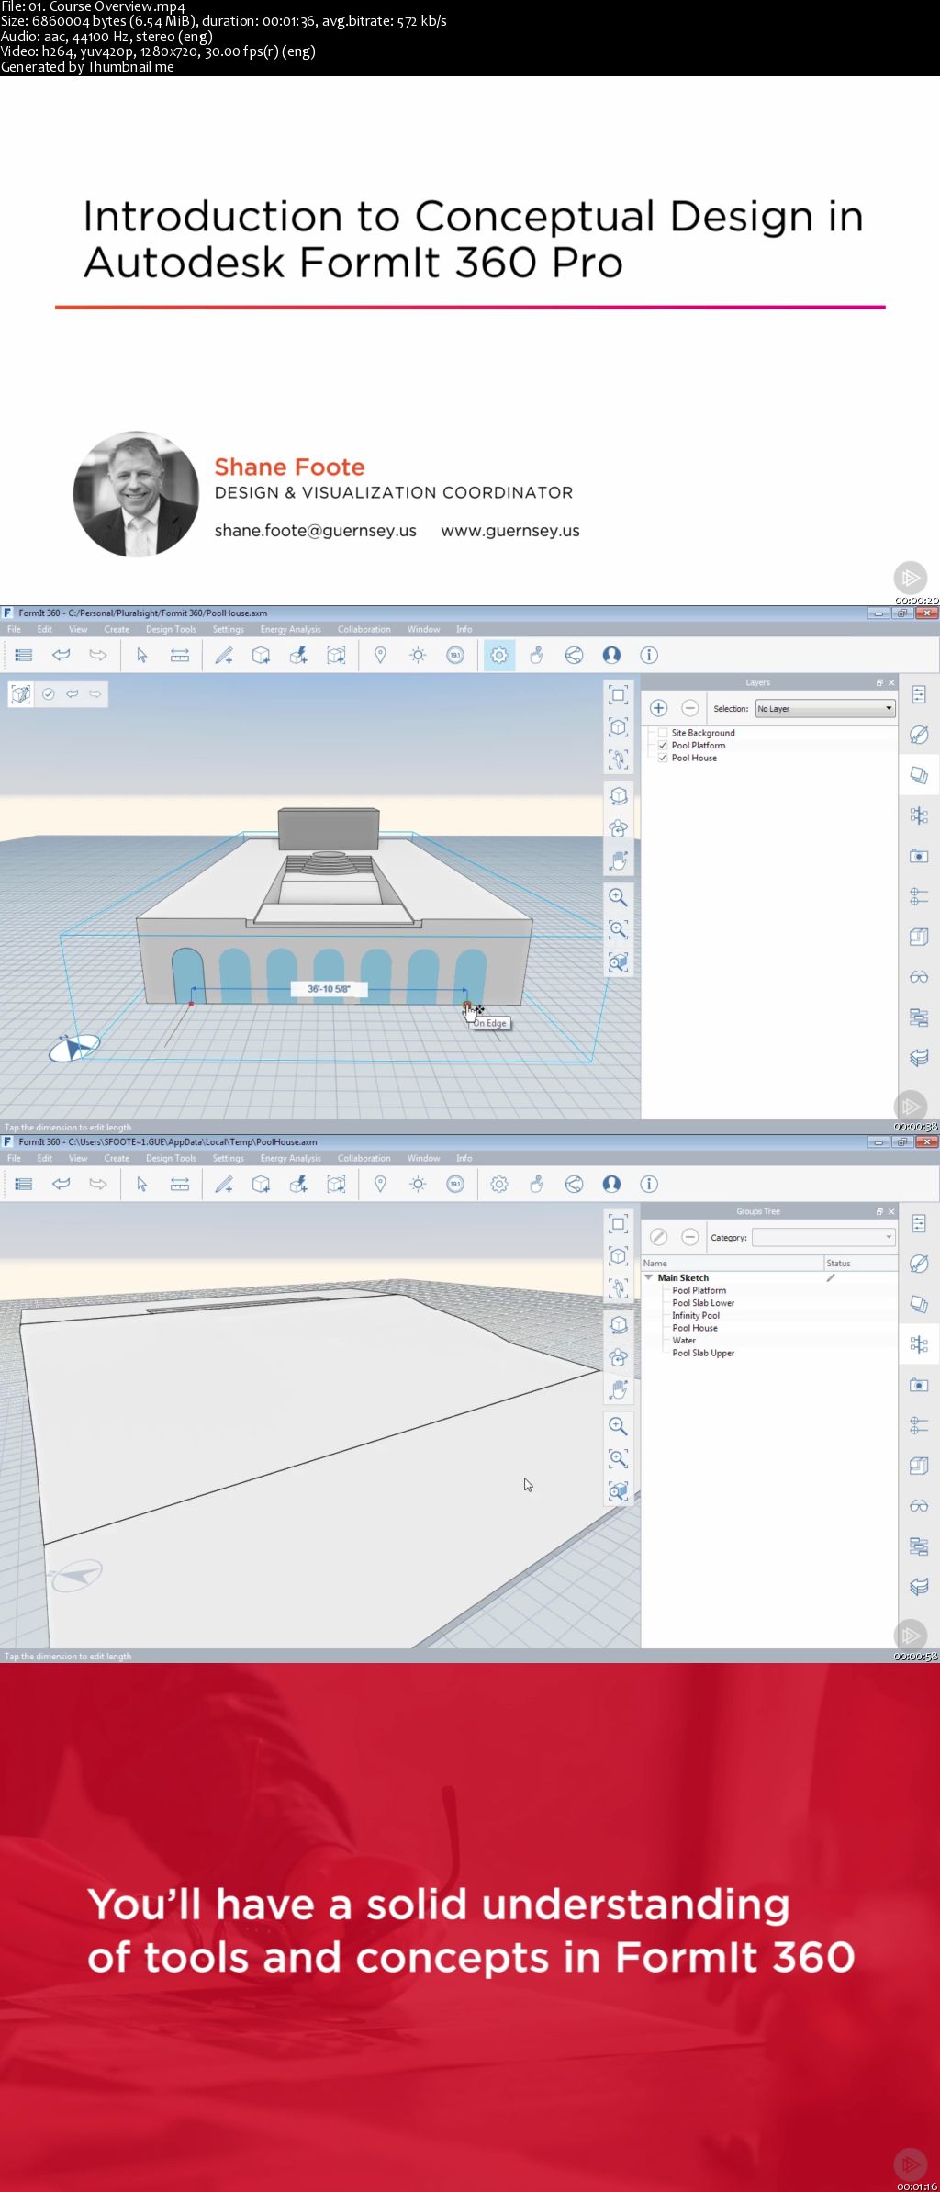Open Energy Analysis menu in Layers-panel frame
Screen dimensions: 940x2192
290,629
